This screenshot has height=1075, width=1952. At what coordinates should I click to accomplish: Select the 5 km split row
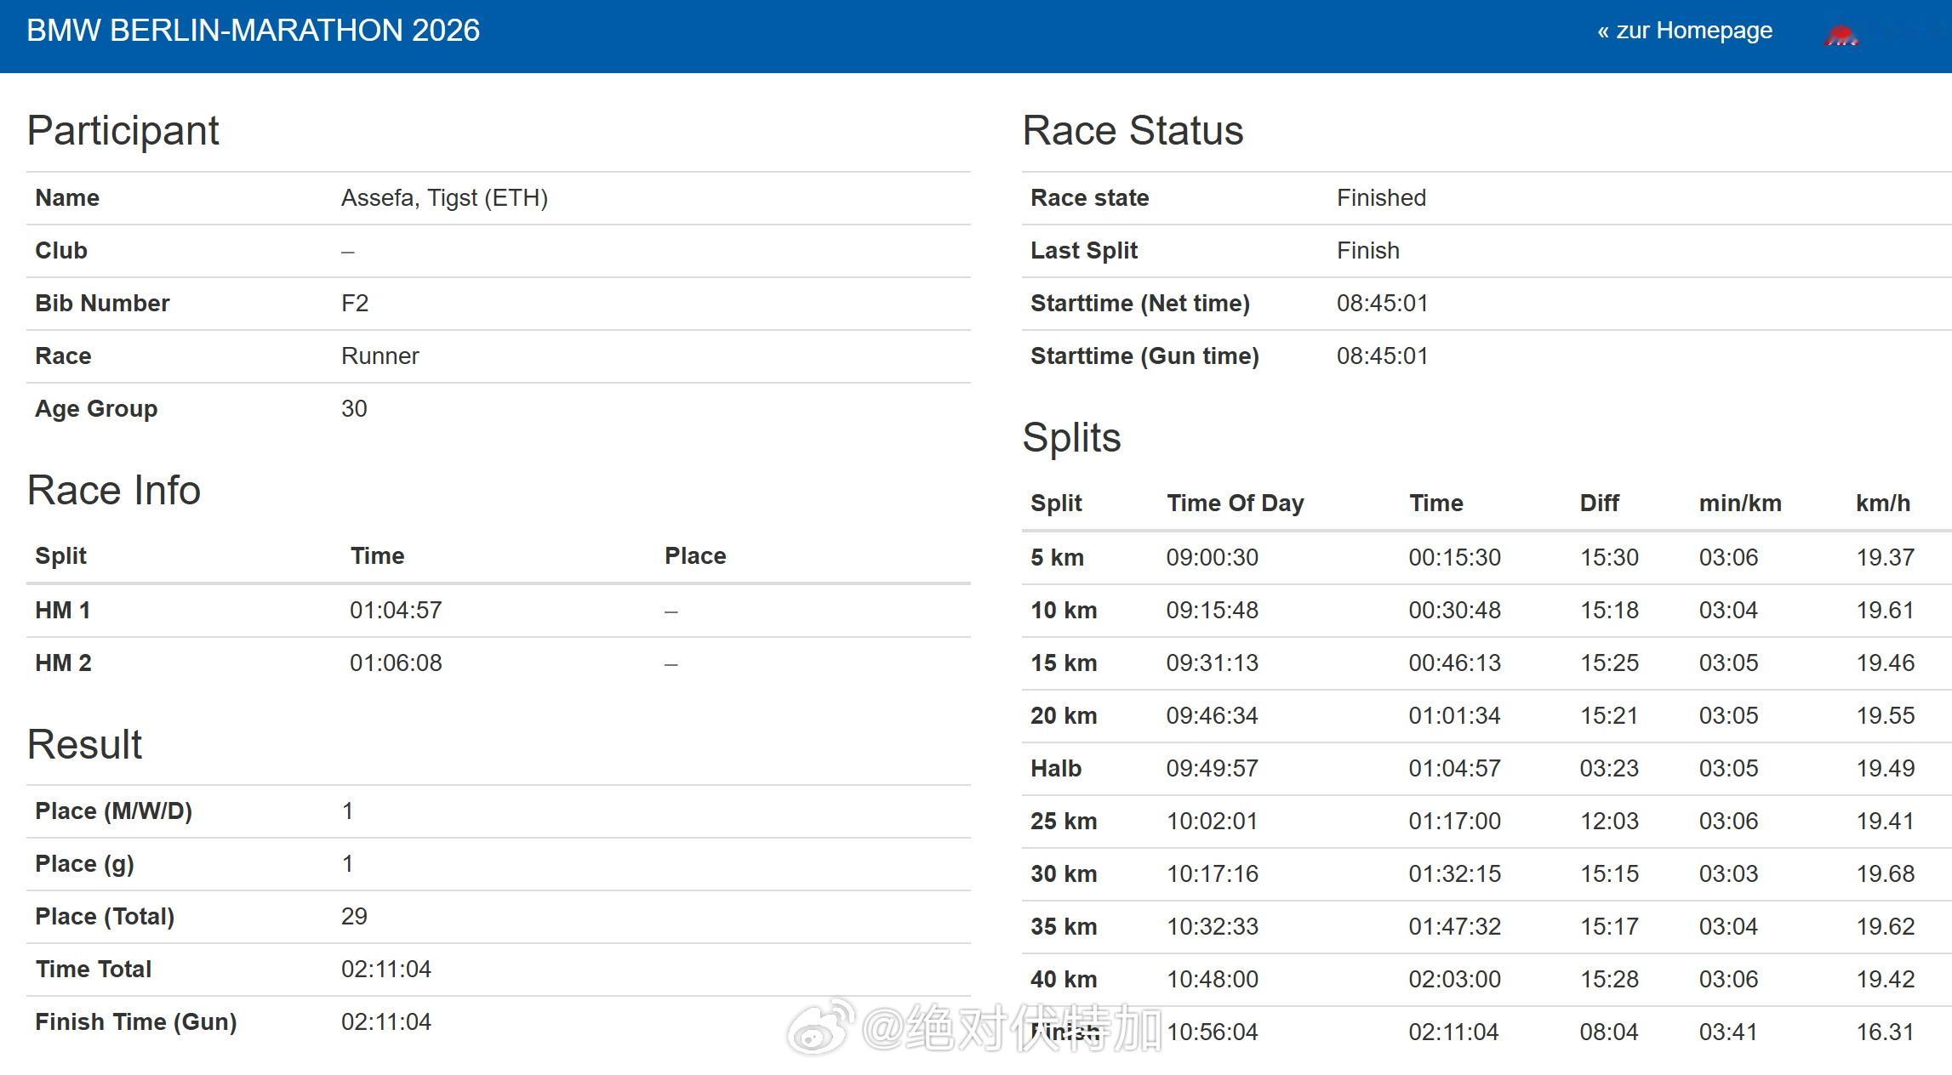[x=1487, y=558]
